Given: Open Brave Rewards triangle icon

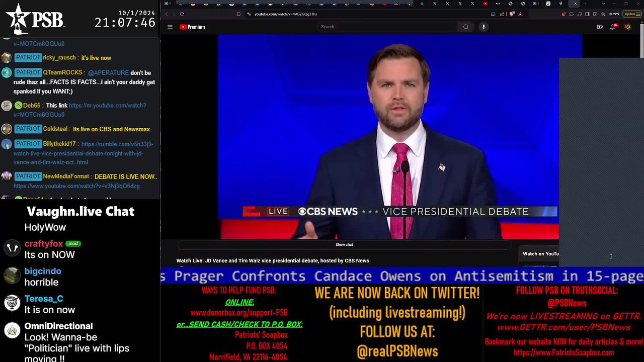Looking at the screenshot, I should click(520, 14).
